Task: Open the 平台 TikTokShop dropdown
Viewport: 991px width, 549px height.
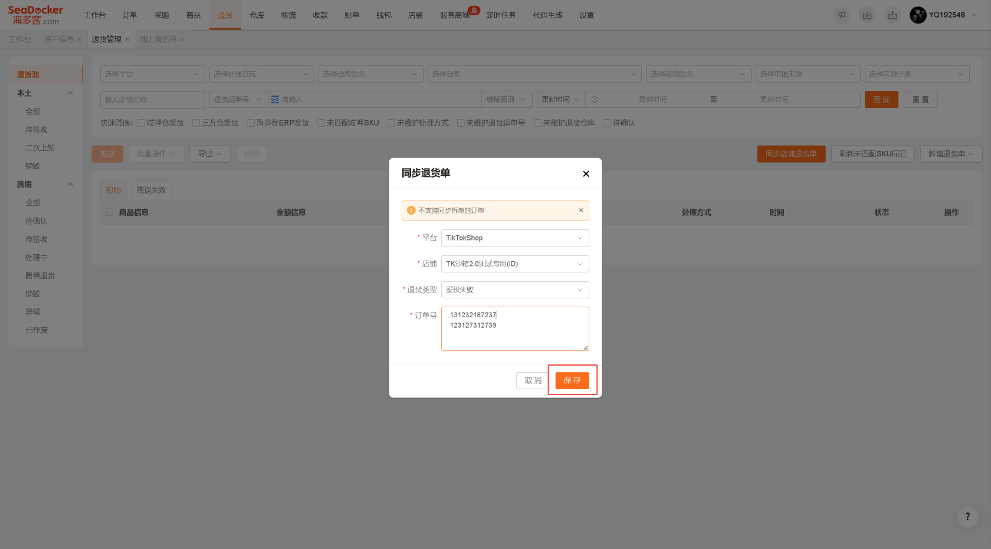Action: point(515,238)
